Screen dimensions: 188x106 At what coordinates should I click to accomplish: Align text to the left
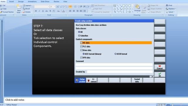70,11
